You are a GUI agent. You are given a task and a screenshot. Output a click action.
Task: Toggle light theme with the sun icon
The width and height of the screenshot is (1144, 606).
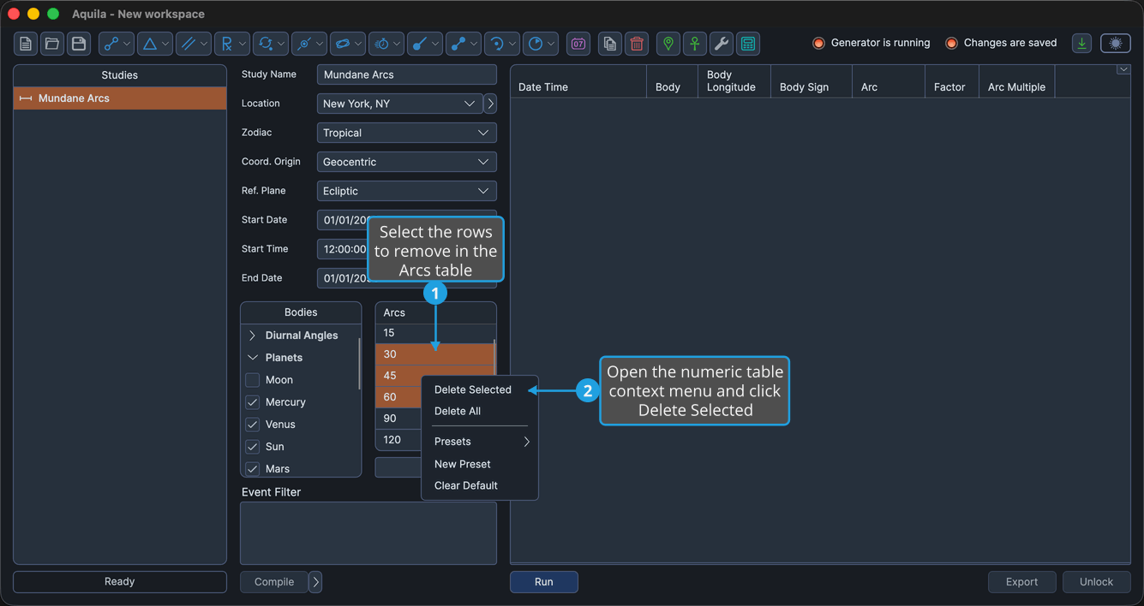(1116, 44)
